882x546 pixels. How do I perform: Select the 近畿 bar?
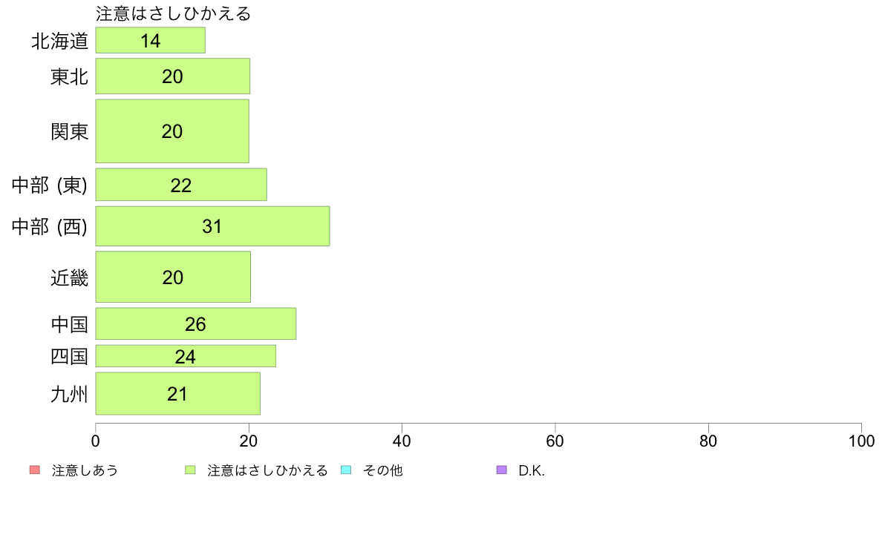point(173,277)
